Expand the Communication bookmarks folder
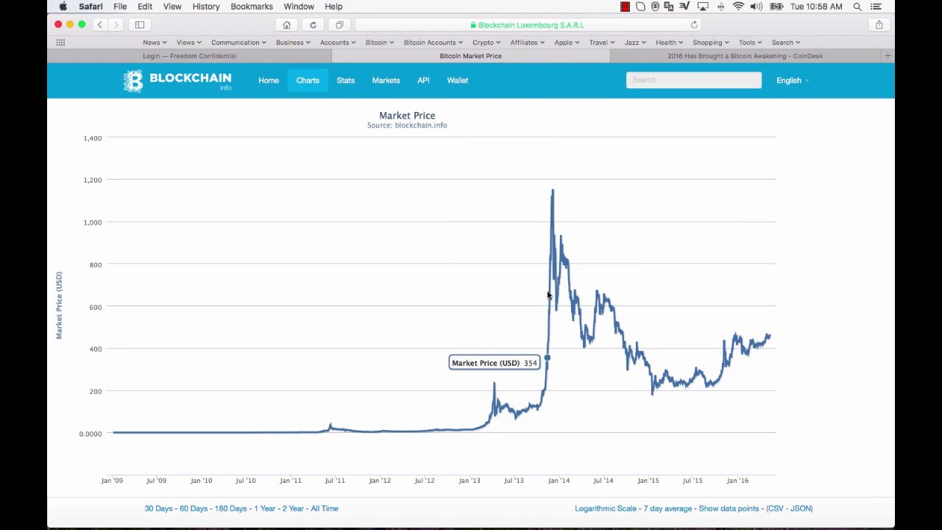 point(238,43)
